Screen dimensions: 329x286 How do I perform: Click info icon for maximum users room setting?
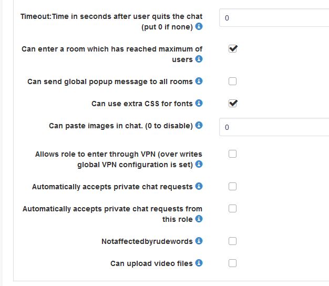point(199,59)
